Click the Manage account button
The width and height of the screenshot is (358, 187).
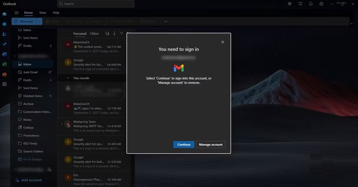(210, 145)
